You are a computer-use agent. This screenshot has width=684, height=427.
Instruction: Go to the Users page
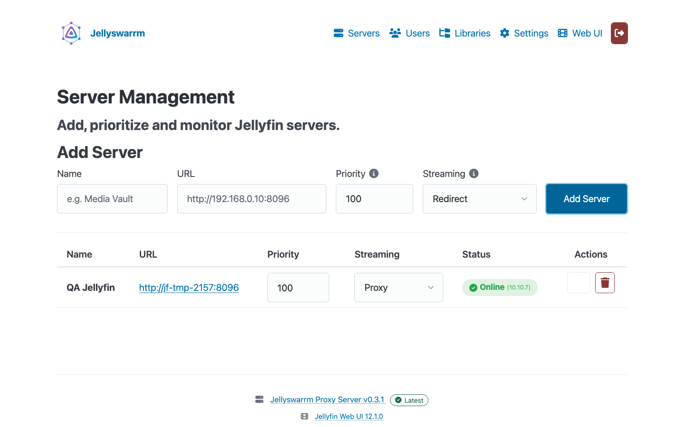tap(409, 33)
